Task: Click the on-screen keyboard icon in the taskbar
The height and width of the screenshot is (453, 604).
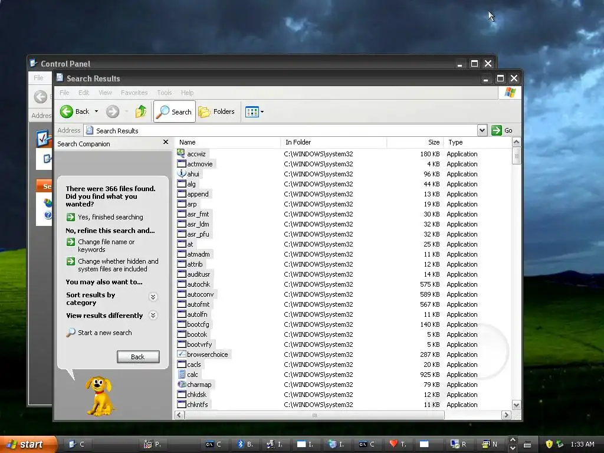Action: (527, 445)
